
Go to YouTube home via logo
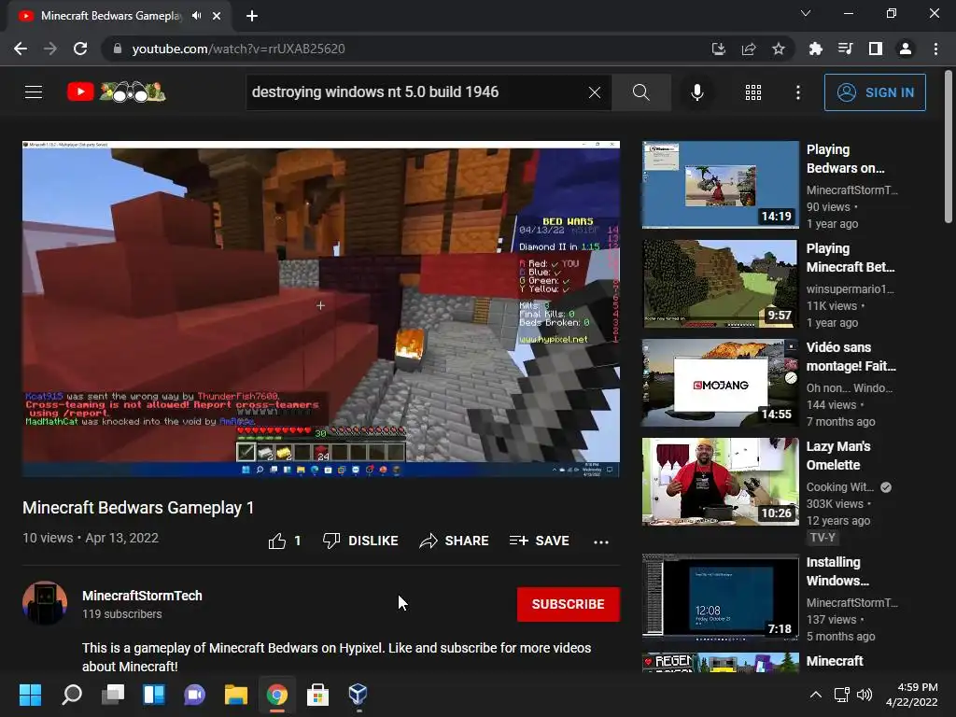coord(116,92)
